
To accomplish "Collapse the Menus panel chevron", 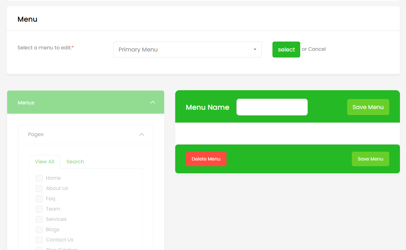I will [x=153, y=102].
